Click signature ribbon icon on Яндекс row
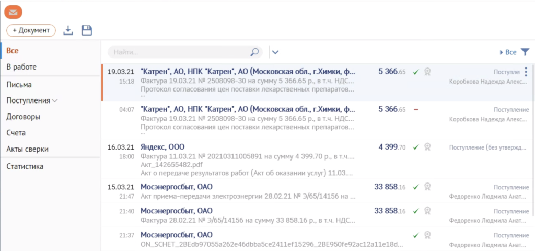The image size is (535, 251). [x=427, y=147]
